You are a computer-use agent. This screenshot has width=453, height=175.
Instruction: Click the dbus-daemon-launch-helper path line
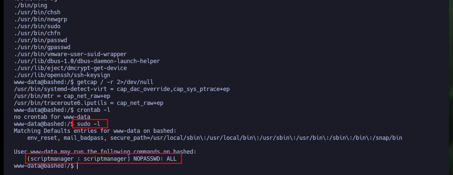coord(87,61)
